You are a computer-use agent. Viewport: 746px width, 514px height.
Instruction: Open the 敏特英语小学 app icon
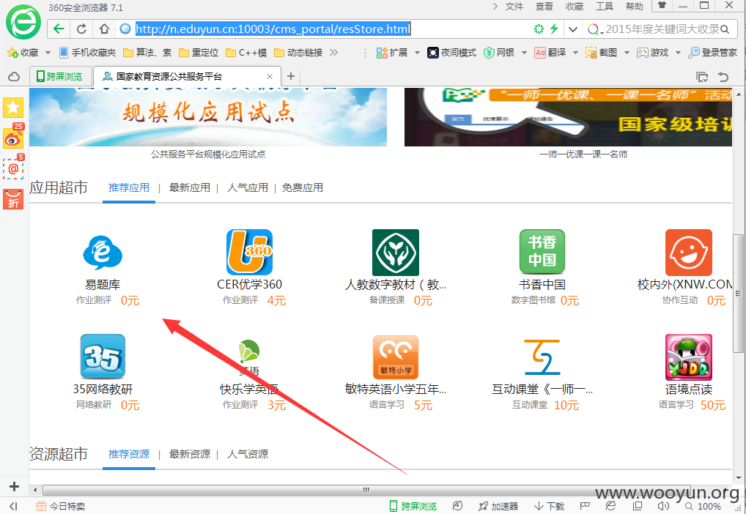click(x=396, y=357)
